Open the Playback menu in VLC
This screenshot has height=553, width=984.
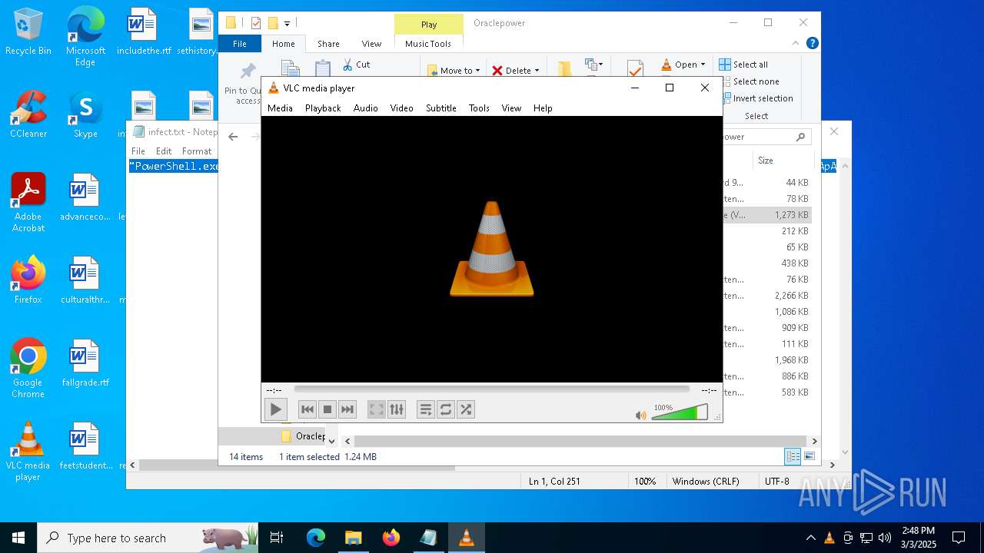pos(323,108)
